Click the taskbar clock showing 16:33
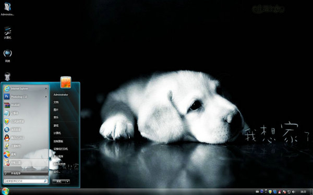The width and height of the screenshot is (313, 195). [303, 192]
